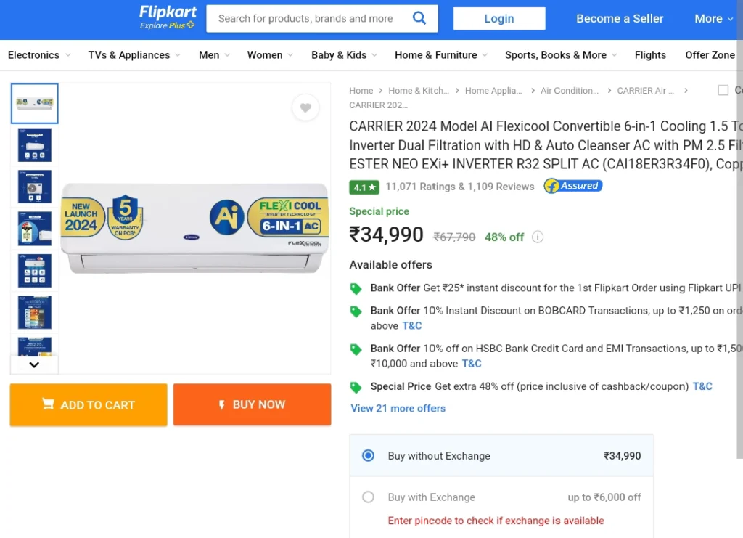743x538 pixels.
Task: Click the green tag icon beside BOBCARD offer
Action: click(x=356, y=311)
